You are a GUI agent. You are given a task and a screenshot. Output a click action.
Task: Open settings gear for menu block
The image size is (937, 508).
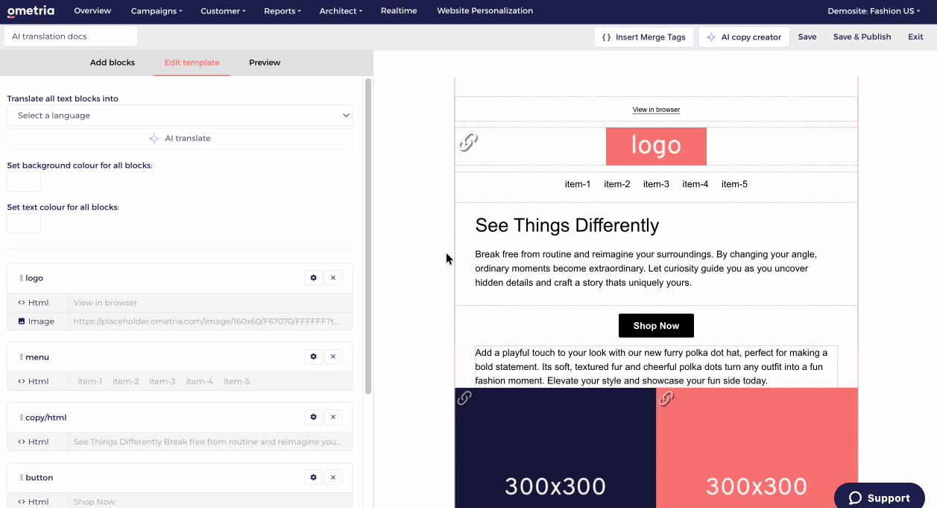click(x=314, y=357)
